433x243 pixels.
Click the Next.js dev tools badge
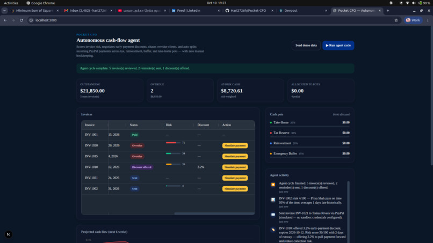point(8,234)
